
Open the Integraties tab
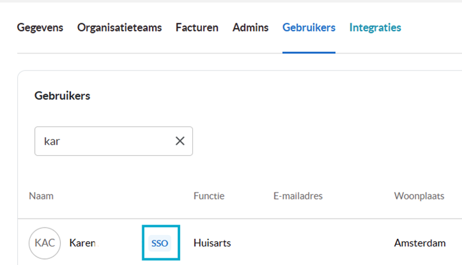tap(375, 27)
